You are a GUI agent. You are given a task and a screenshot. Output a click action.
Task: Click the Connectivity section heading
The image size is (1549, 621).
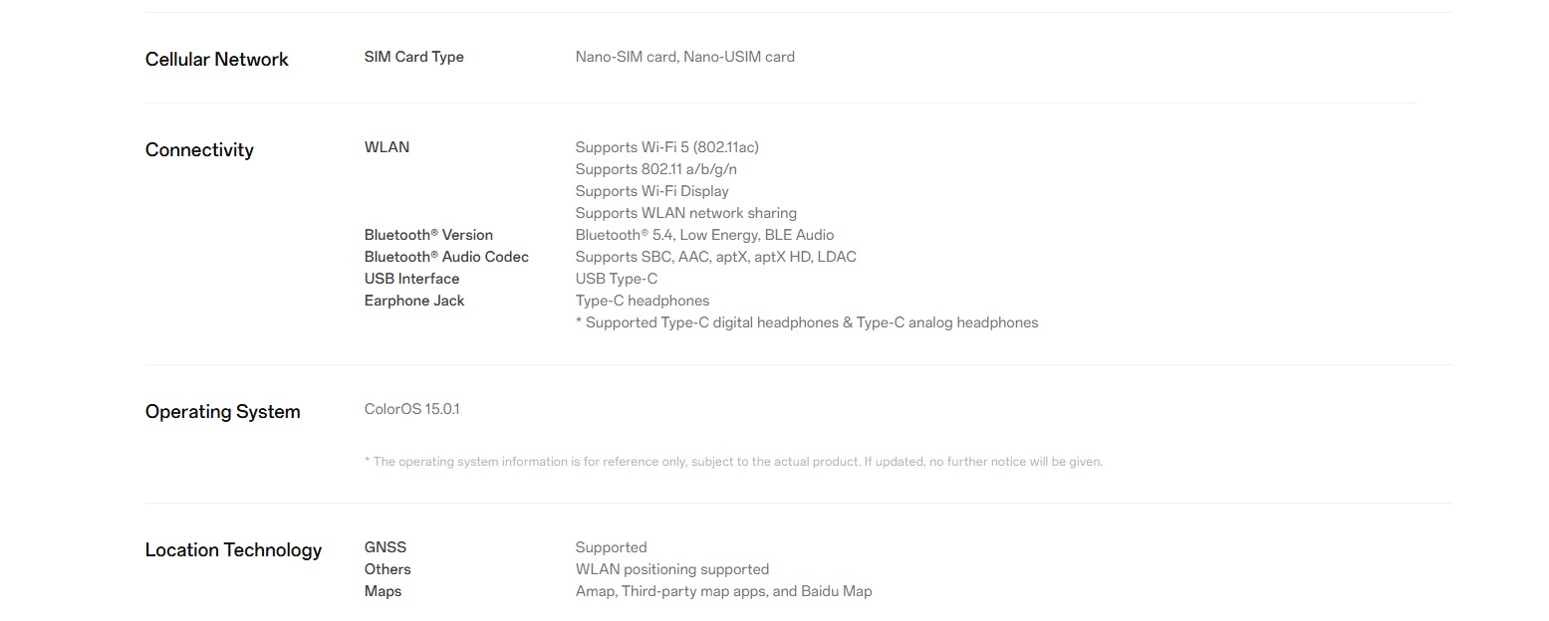coord(199,149)
